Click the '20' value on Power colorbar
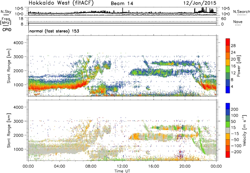Screen dimensions: 250x173 point(233,59)
